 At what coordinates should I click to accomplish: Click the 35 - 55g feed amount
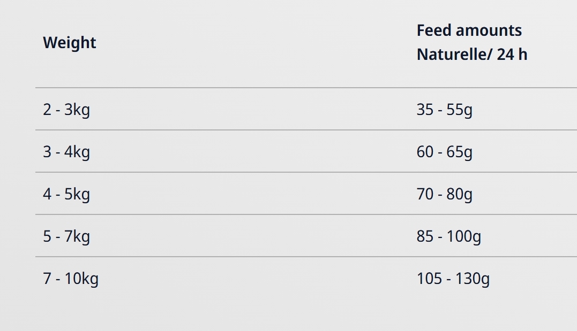click(x=444, y=110)
